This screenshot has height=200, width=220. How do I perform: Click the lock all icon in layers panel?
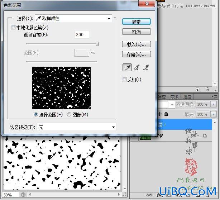point(166,114)
